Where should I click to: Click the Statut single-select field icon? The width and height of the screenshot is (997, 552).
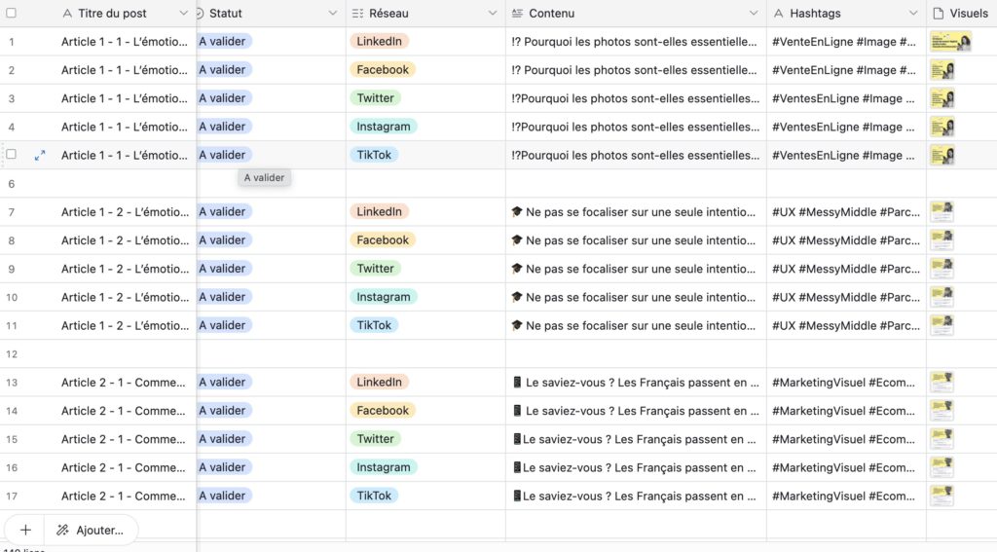[199, 14]
